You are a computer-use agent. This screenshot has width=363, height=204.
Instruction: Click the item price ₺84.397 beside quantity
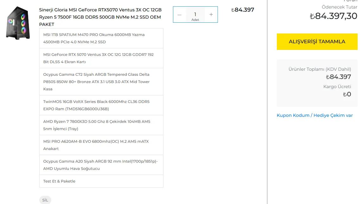click(243, 10)
